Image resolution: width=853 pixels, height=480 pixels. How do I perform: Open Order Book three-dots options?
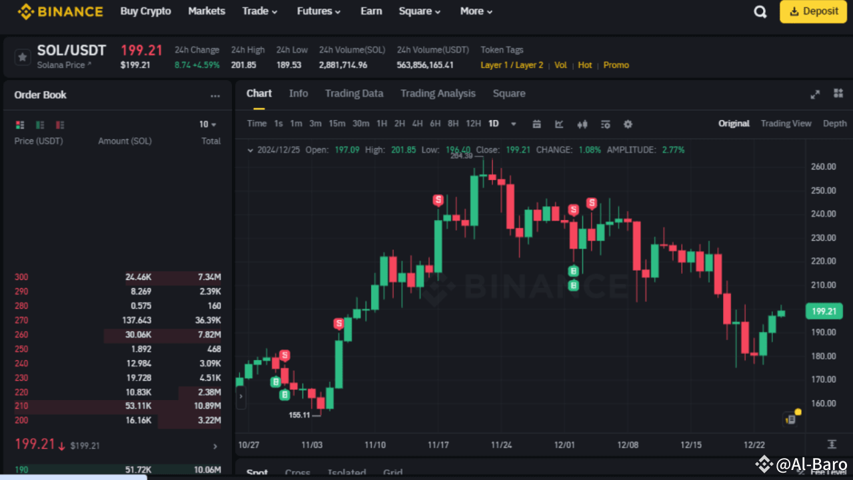pyautogui.click(x=215, y=96)
